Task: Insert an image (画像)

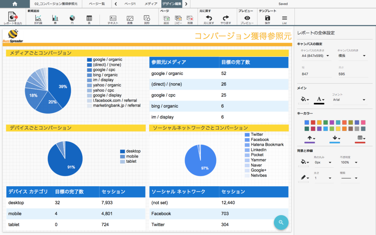Action: [130, 19]
